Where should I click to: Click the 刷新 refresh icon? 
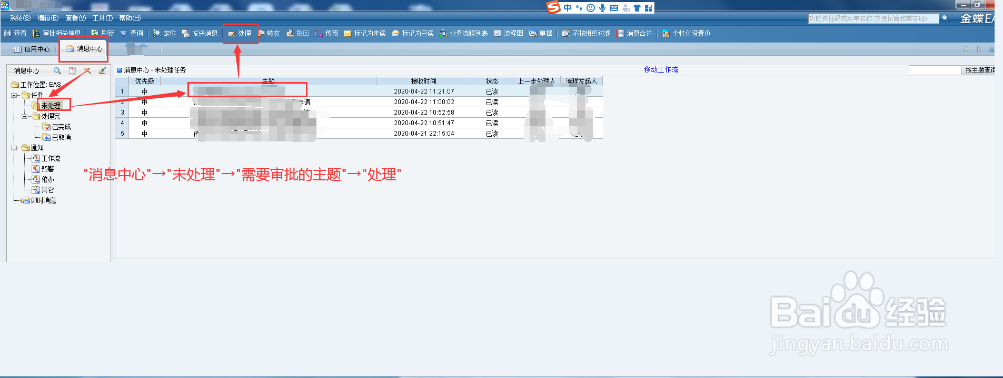[x=95, y=33]
